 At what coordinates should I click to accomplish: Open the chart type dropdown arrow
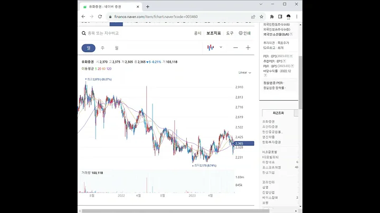coord(221,47)
